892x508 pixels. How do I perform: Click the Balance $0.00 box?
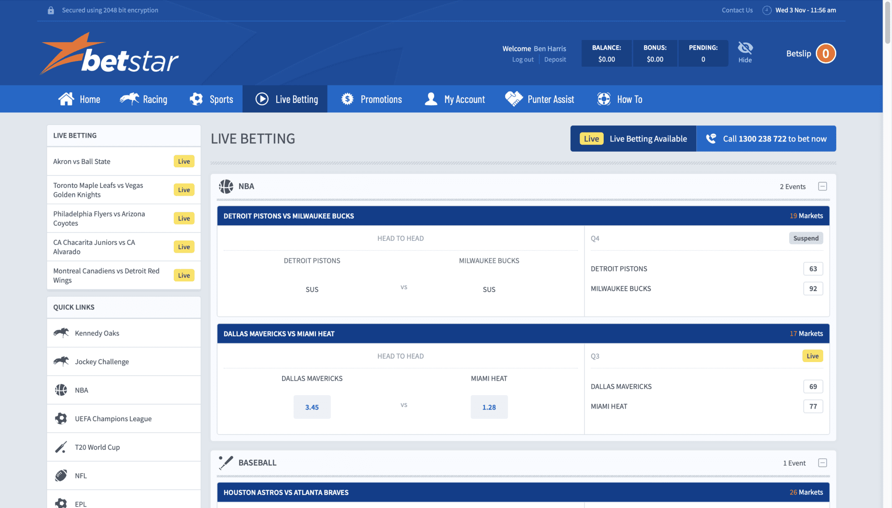[606, 53]
